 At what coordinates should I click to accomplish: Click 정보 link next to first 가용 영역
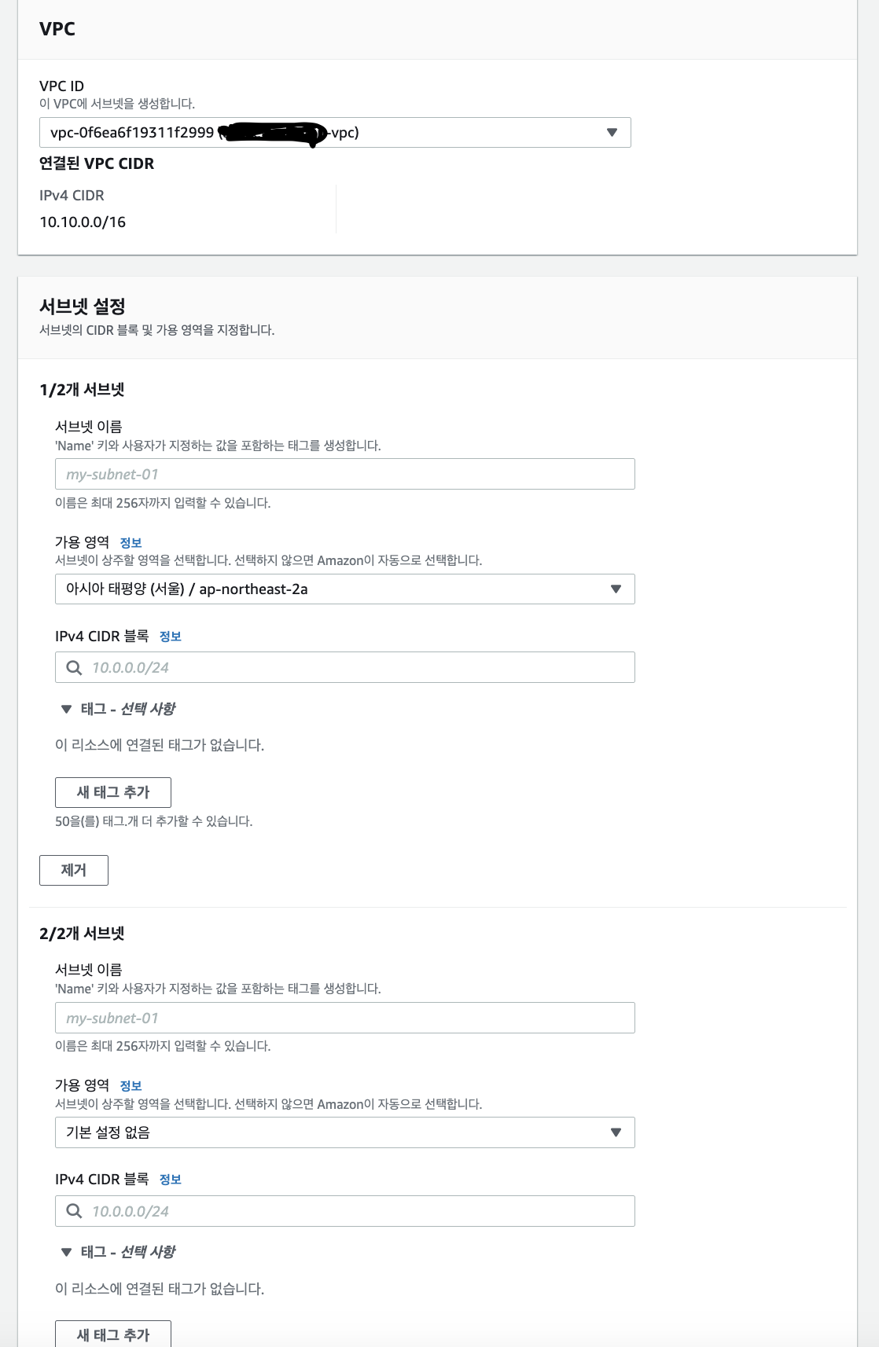pos(131,542)
